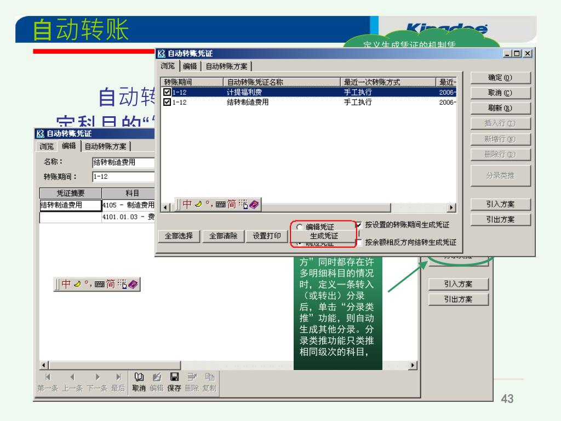Image resolution: width=561 pixels, height=421 pixels.
Task: Click handwriting pad icon on back window IME bar
Action: point(122,285)
